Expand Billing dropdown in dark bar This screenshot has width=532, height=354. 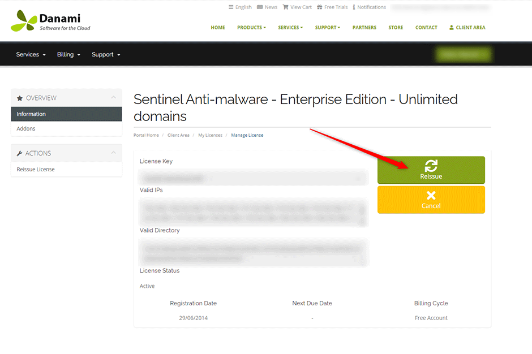pyautogui.click(x=68, y=55)
